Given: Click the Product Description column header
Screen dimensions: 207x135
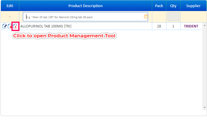Looking at the screenshot, I should coord(85,6).
